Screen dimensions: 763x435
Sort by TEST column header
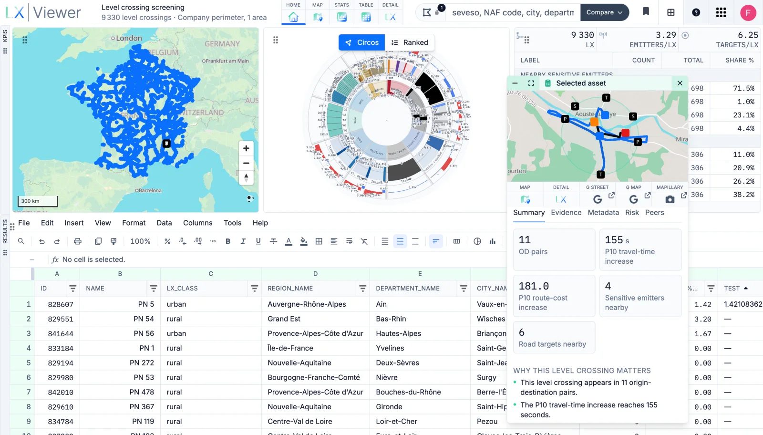736,289
